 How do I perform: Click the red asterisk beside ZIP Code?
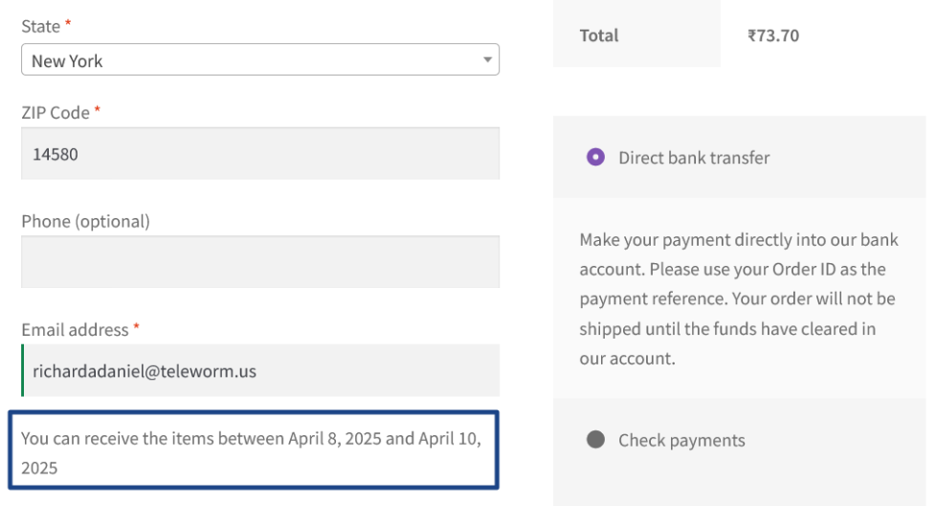(x=98, y=111)
